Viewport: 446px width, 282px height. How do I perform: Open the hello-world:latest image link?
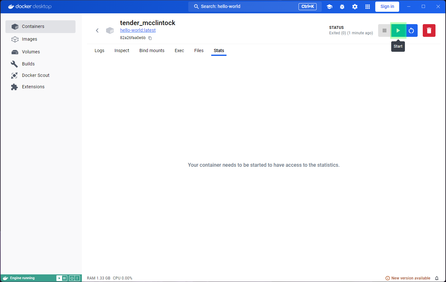(138, 30)
